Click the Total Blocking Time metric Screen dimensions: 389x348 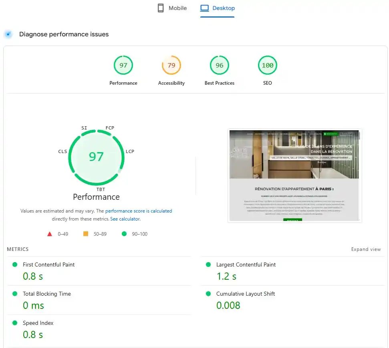[x=46, y=294]
